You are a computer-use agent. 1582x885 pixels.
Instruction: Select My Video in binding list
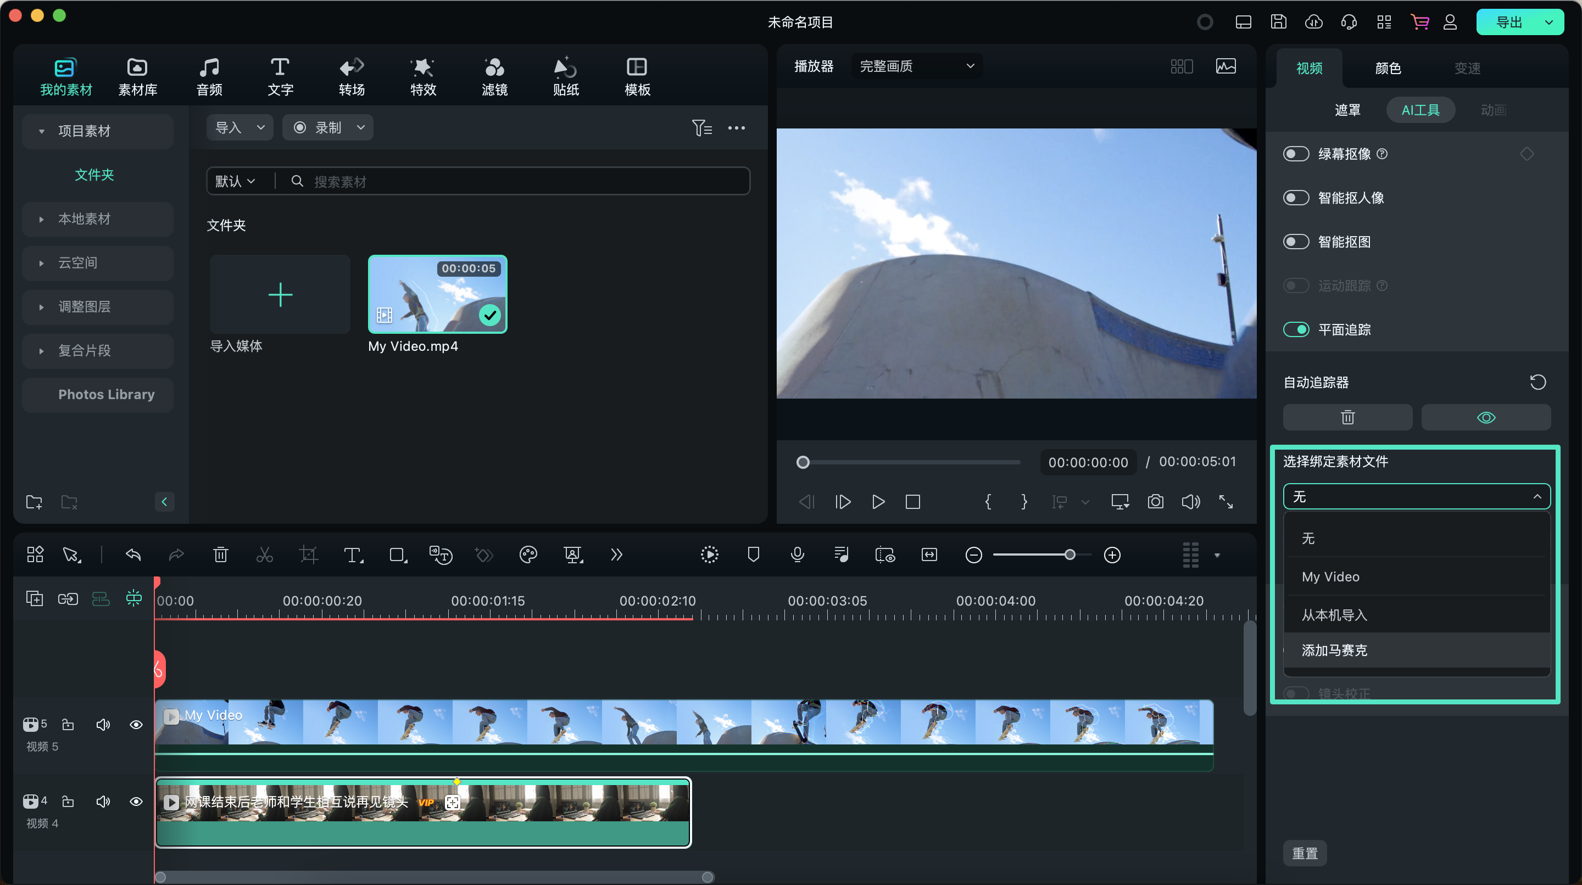[1417, 577]
